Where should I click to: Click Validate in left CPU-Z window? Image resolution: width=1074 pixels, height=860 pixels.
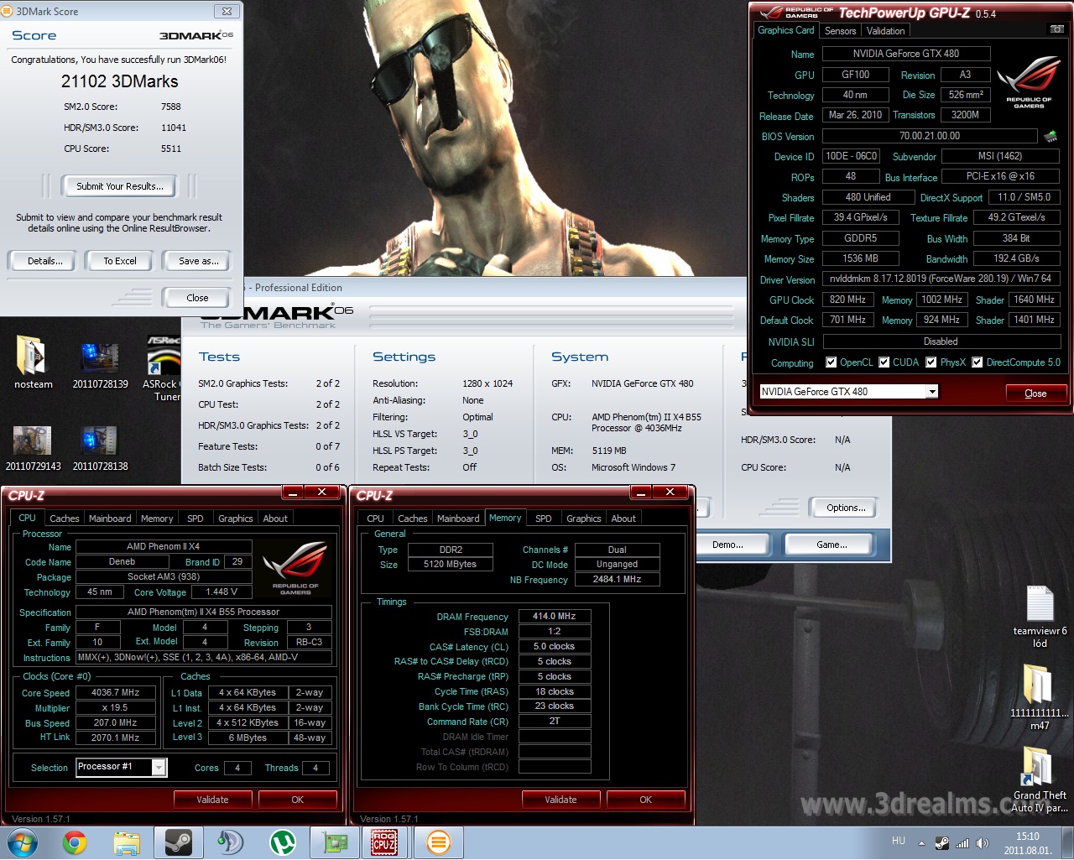(x=212, y=800)
